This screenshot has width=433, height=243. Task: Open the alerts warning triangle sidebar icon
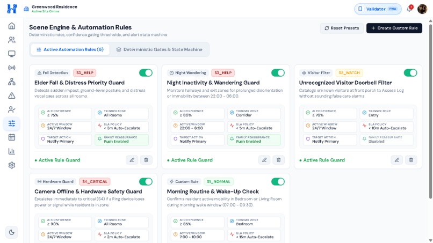coord(12,95)
